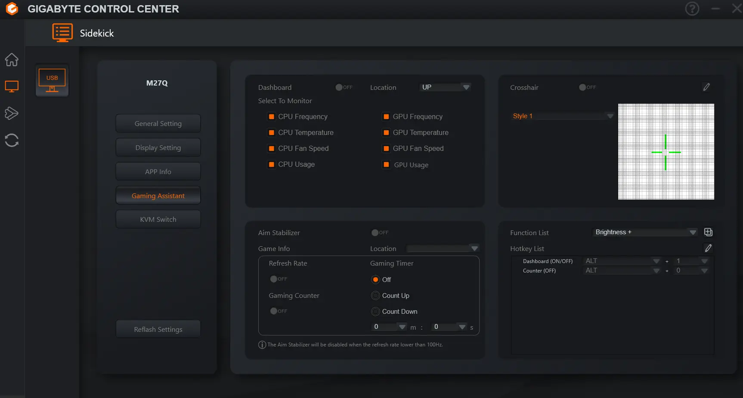The image size is (743, 398).
Task: Add function with the plus icon
Action: tap(708, 232)
